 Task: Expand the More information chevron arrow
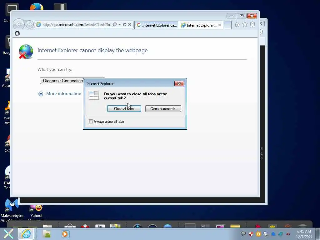pyautogui.click(x=41, y=94)
